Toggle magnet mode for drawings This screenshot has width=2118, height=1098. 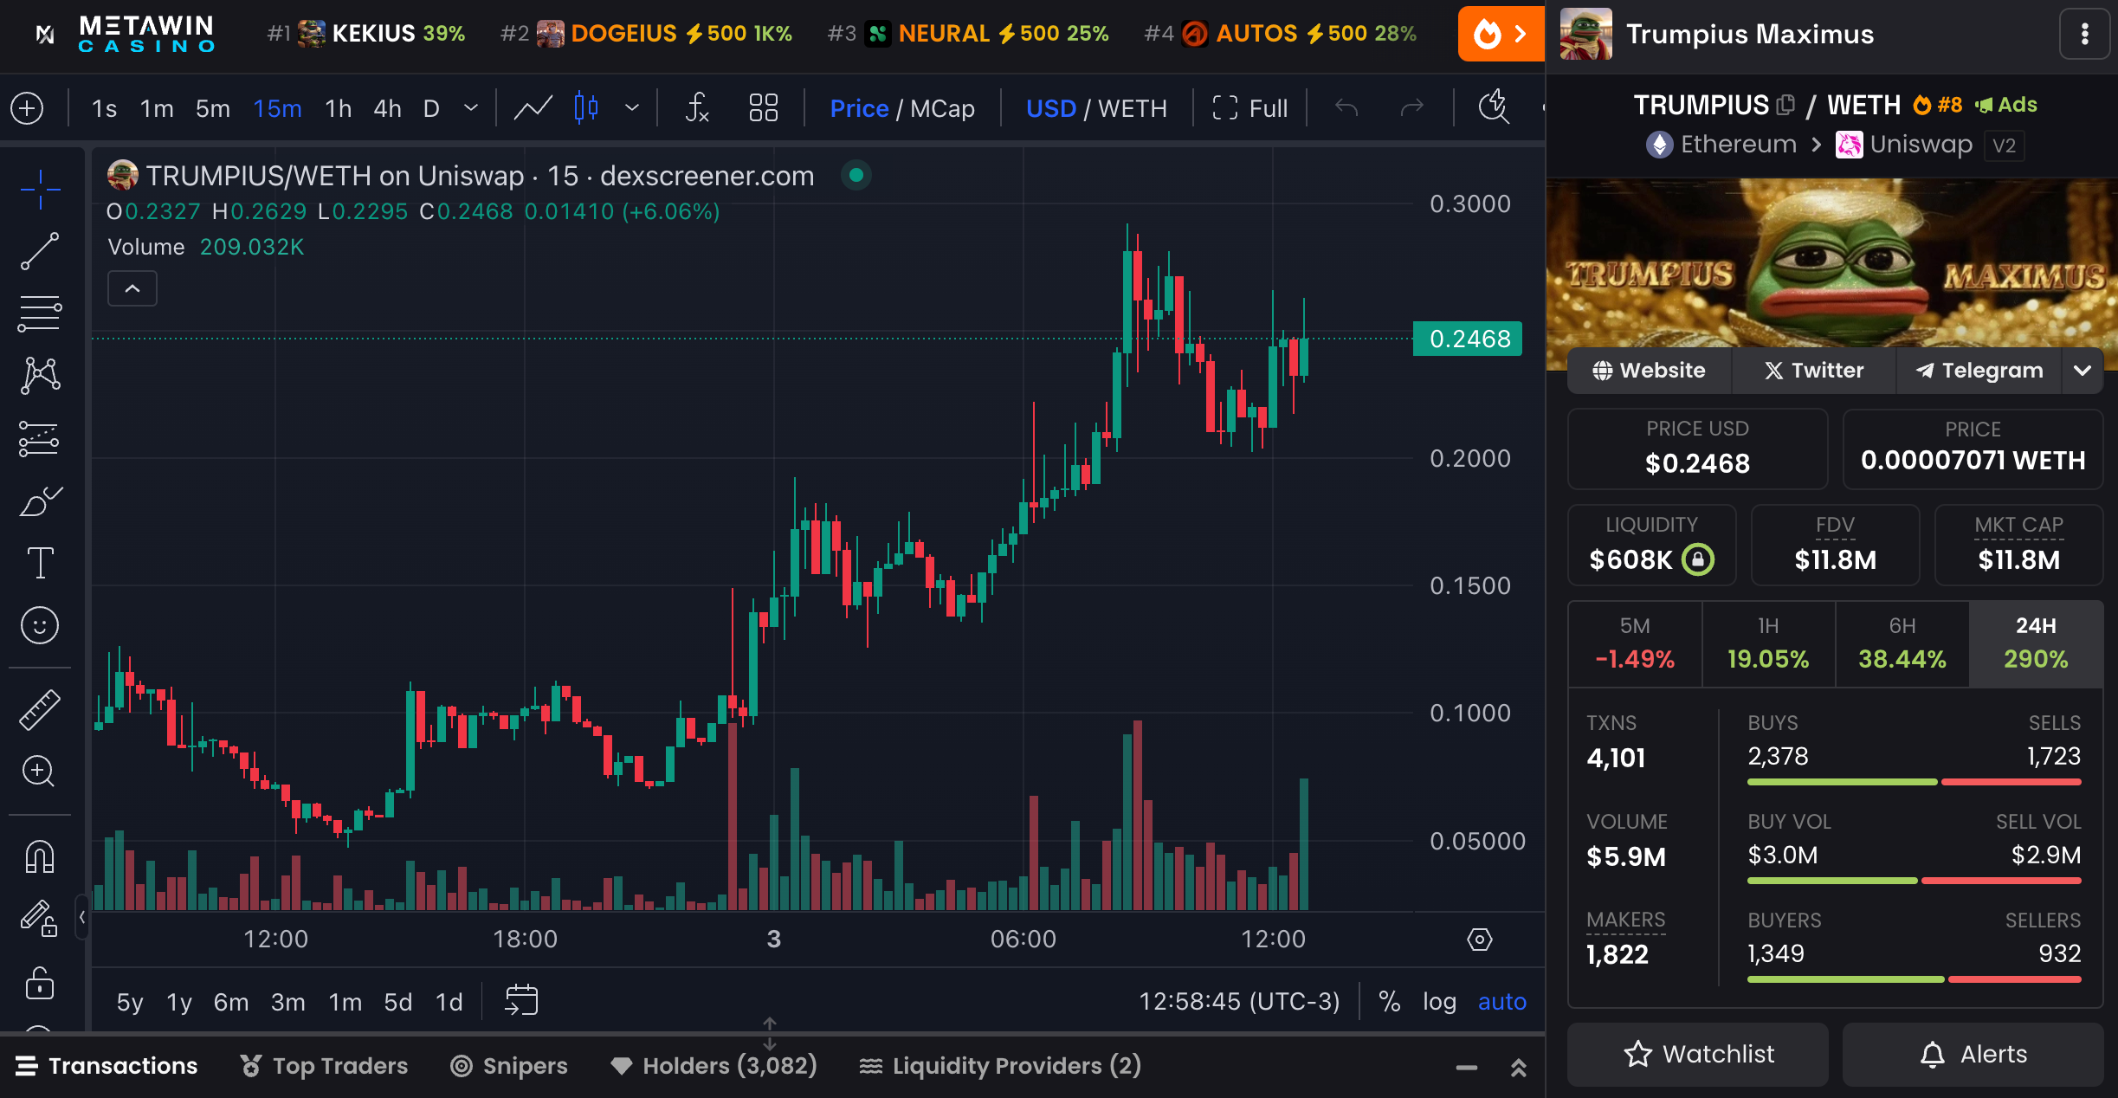[40, 857]
